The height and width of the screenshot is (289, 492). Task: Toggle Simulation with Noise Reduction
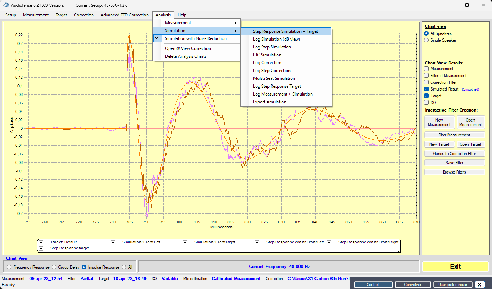[x=197, y=38]
